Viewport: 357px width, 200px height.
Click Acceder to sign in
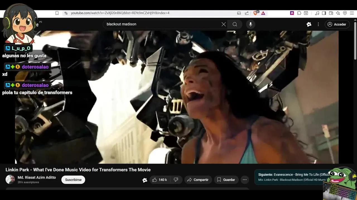(x=337, y=24)
